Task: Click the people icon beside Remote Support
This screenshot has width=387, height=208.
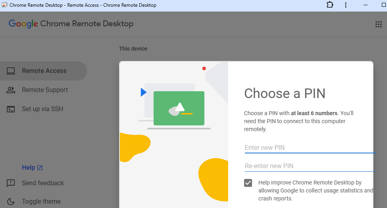Action: pyautogui.click(x=11, y=90)
